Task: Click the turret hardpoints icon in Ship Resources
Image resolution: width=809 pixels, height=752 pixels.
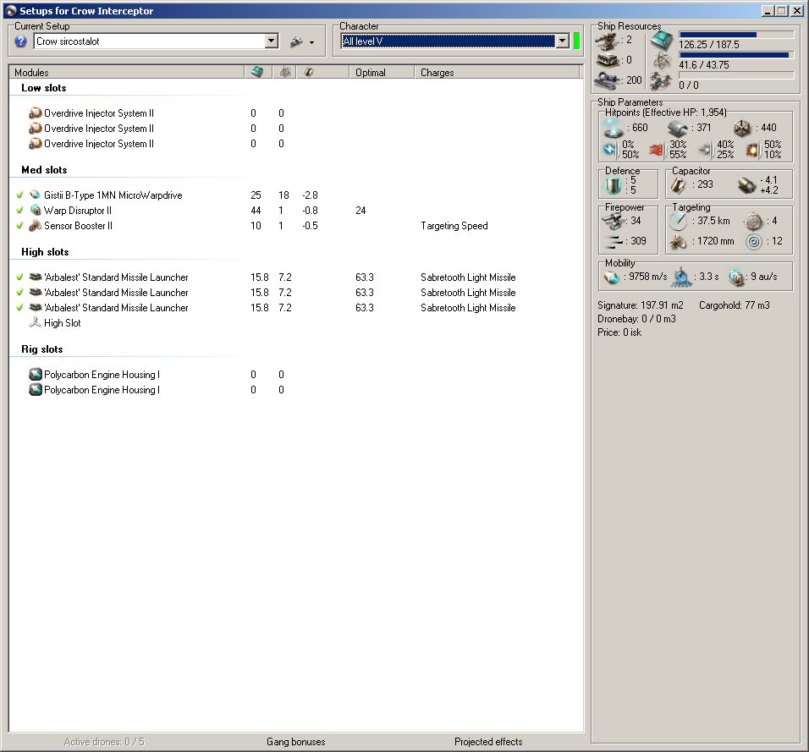Action: (608, 41)
